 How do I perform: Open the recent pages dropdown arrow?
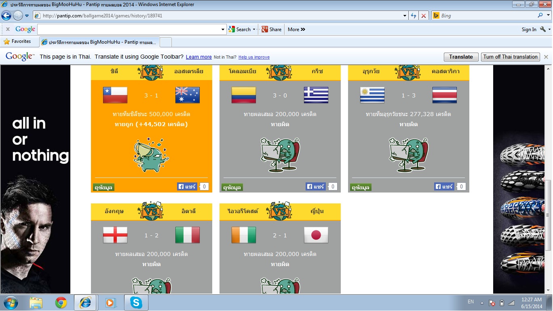point(27,16)
